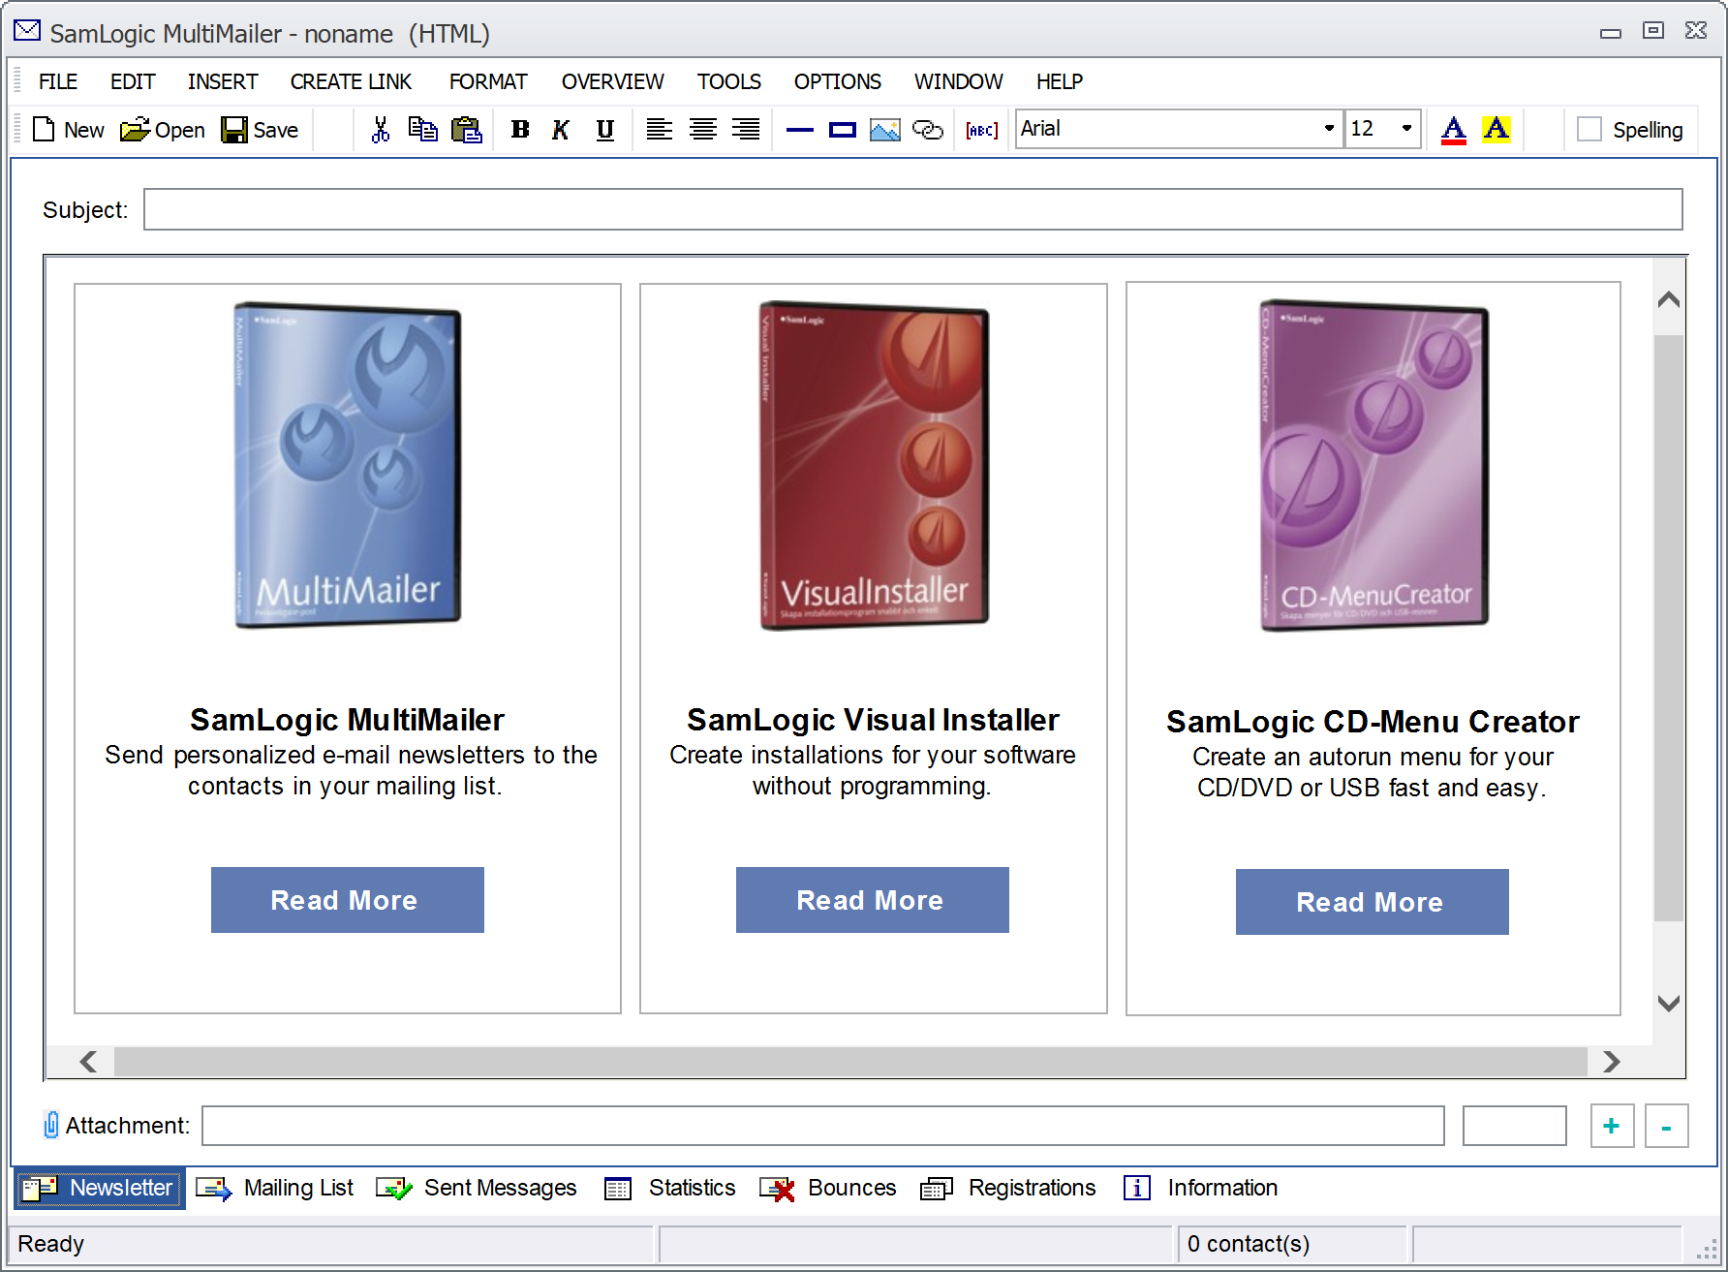Paste clipboard content using the Paste icon
The width and height of the screenshot is (1728, 1272).
point(467,130)
